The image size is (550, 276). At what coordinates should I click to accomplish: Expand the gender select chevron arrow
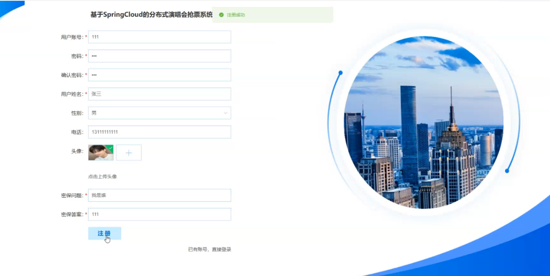coord(225,113)
